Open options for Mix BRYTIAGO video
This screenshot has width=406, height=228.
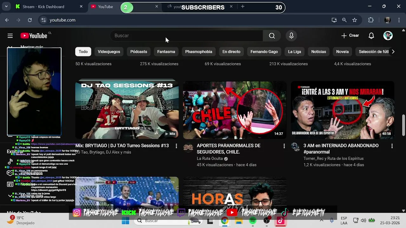point(176,146)
